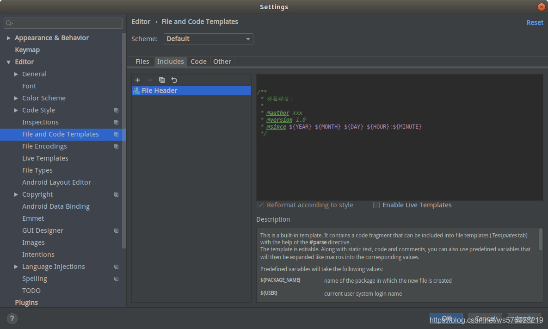Open Android Data Binding settings
Viewport: 548px width, 329px height.
56,207
